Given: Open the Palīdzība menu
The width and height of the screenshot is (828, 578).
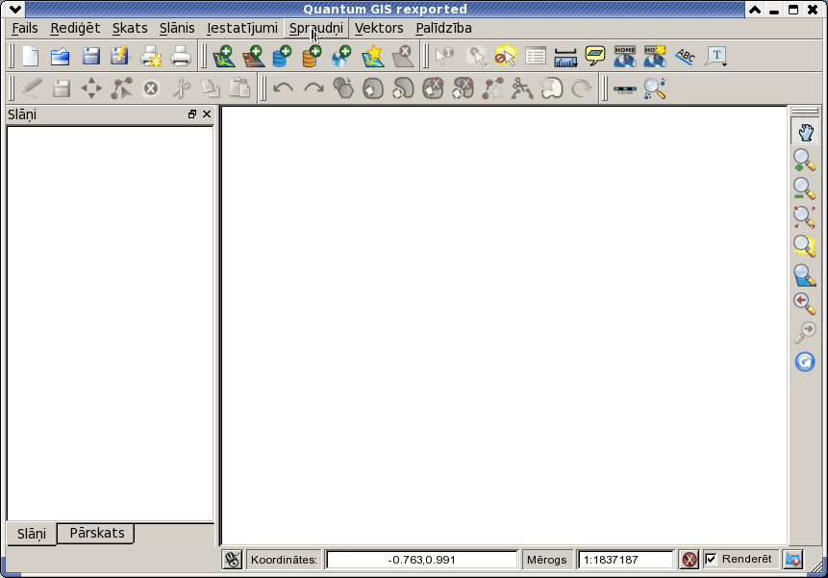Looking at the screenshot, I should point(443,28).
